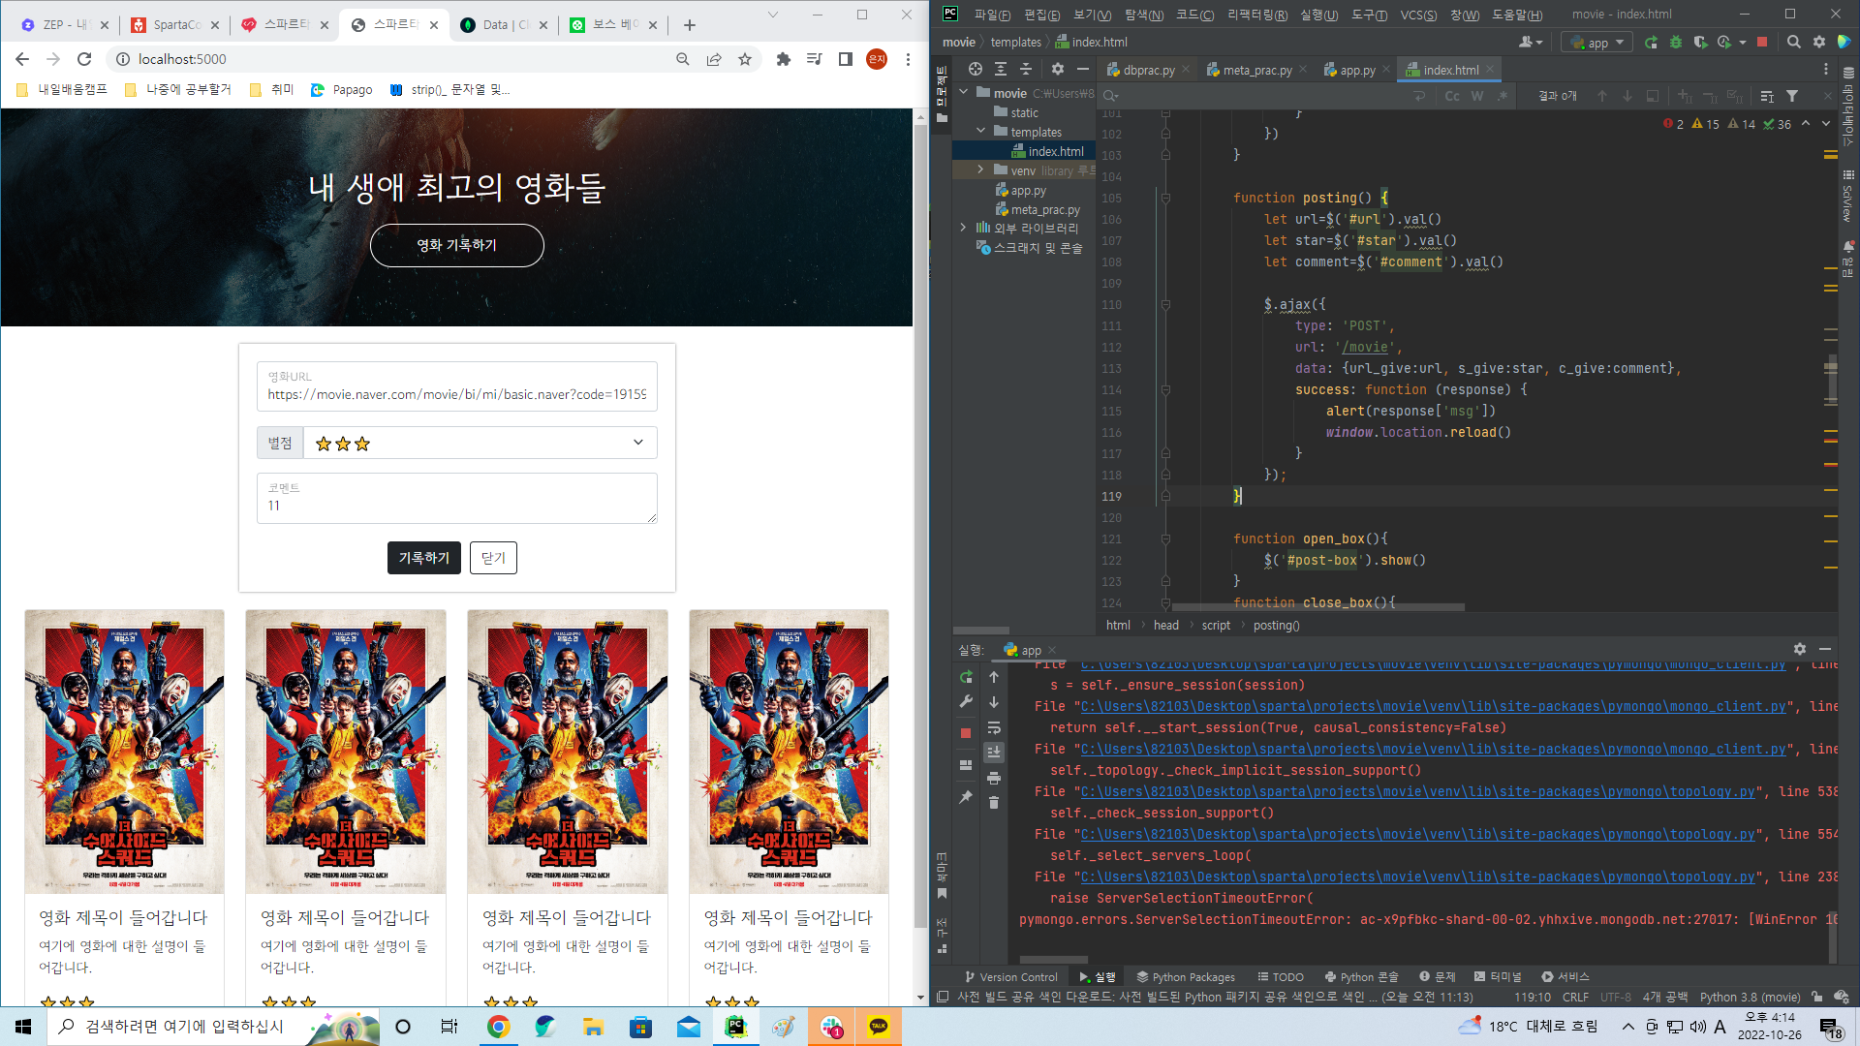This screenshot has height=1046, width=1860.
Task: Open the 실행(U) menu in PyCharm
Action: click(x=1318, y=15)
